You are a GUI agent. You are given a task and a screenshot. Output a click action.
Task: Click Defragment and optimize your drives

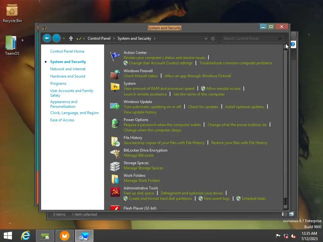point(191,193)
